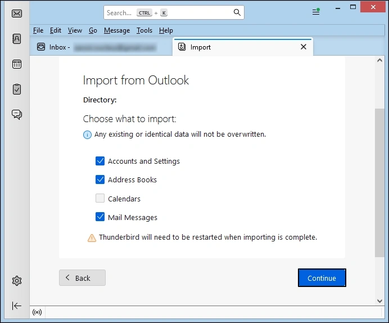389x323 pixels.
Task: Open the File menu
Action: point(38,30)
